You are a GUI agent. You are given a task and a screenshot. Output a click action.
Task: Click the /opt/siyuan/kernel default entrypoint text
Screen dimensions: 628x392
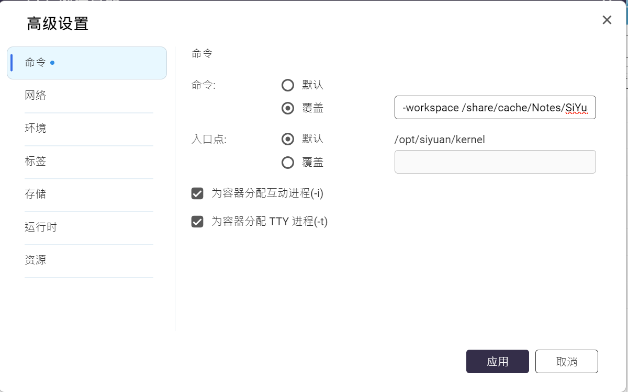click(440, 140)
